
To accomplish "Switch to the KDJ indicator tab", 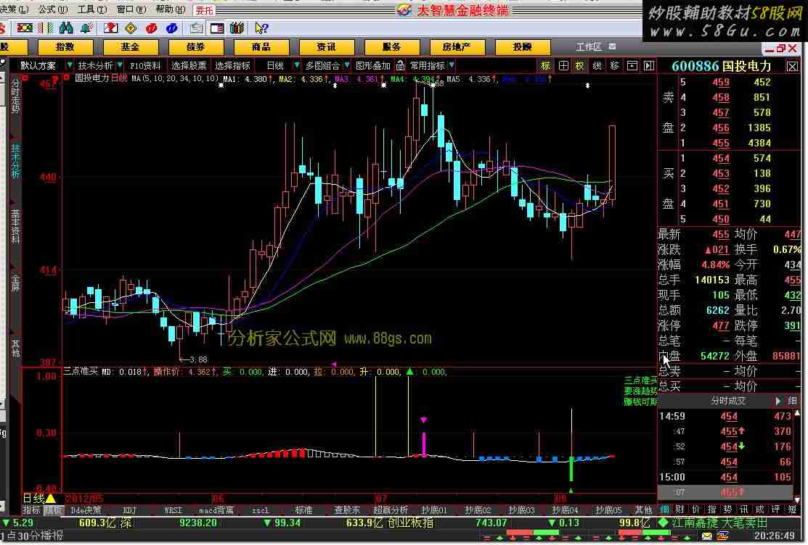I will click(x=129, y=510).
